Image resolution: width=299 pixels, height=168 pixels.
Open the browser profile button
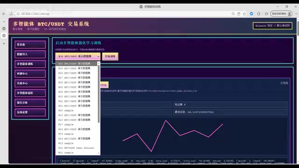[x=281, y=14]
